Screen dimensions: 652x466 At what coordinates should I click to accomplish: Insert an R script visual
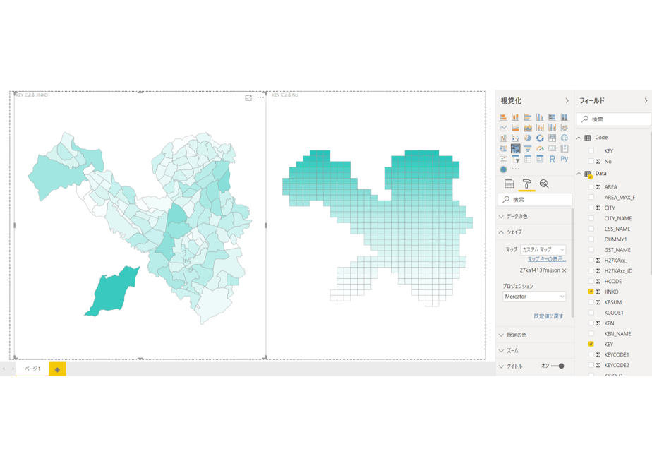point(552,159)
